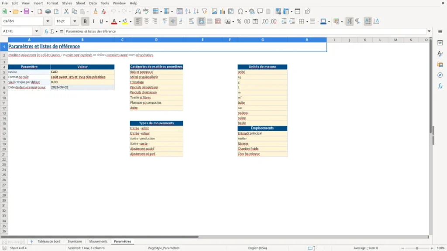
Task: Select column D header
Action: [156, 40]
